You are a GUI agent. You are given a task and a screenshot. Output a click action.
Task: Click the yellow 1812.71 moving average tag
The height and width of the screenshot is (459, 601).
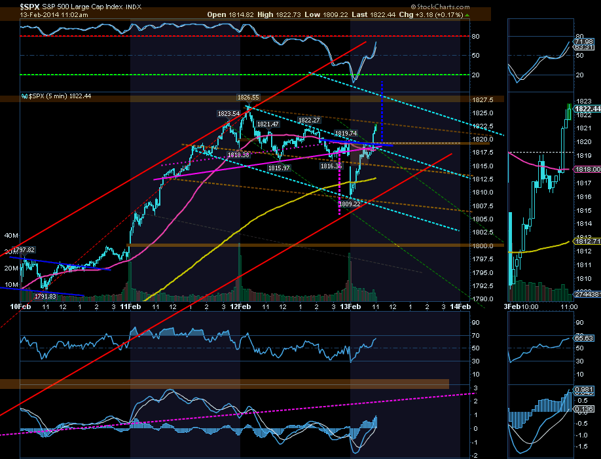click(x=587, y=241)
